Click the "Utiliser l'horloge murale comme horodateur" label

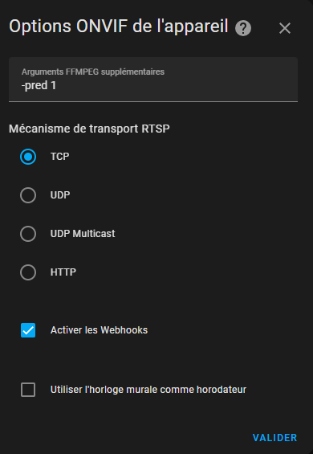(148, 390)
